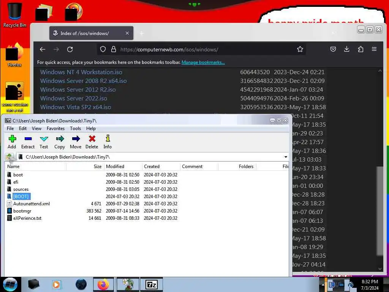Open Windows Vista SP2 x64.iso link
This screenshot has height=292, width=389.
pyautogui.click(x=76, y=107)
